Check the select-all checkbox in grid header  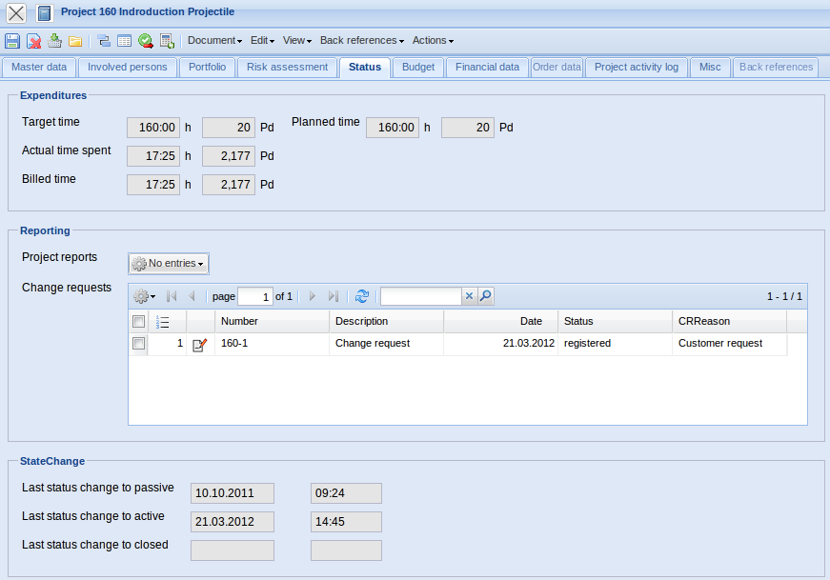tap(139, 322)
